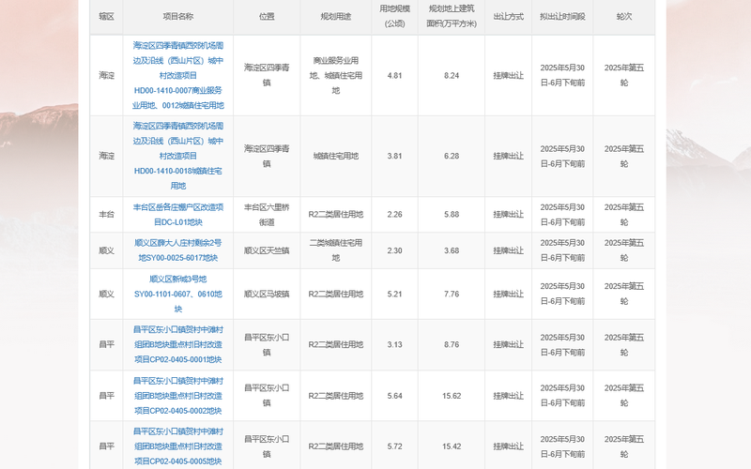The height and width of the screenshot is (469, 751).
Task: Open the CP02-0405-0001地块 project link
Action: (178, 344)
